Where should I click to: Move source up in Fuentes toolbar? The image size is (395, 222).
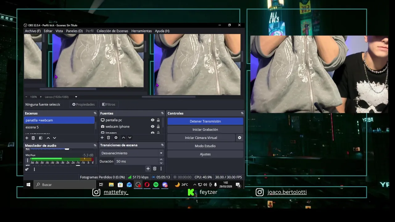123,138
